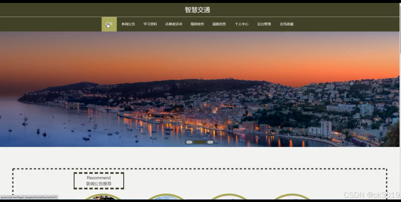The height and width of the screenshot is (202, 401).
Task: Go to 后台管理 link
Action: click(264, 24)
